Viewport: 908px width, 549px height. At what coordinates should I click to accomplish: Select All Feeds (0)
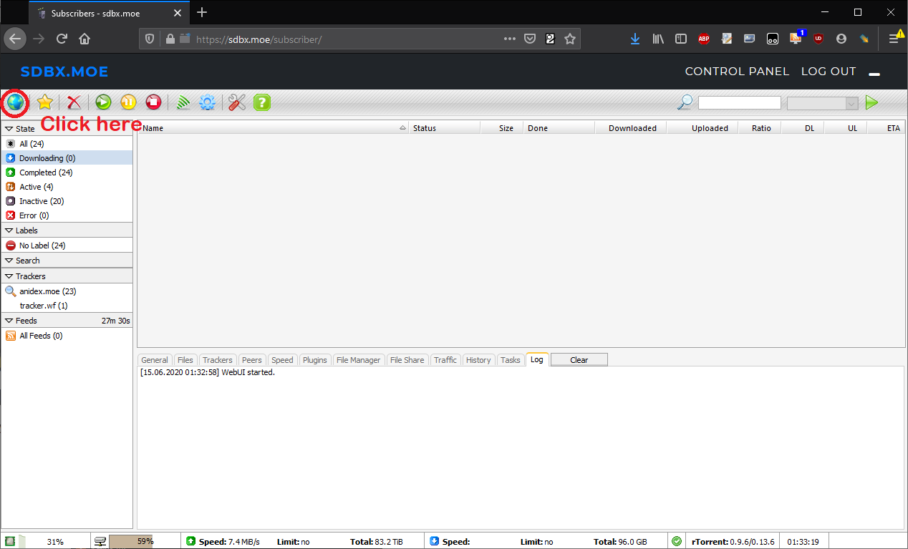point(67,336)
